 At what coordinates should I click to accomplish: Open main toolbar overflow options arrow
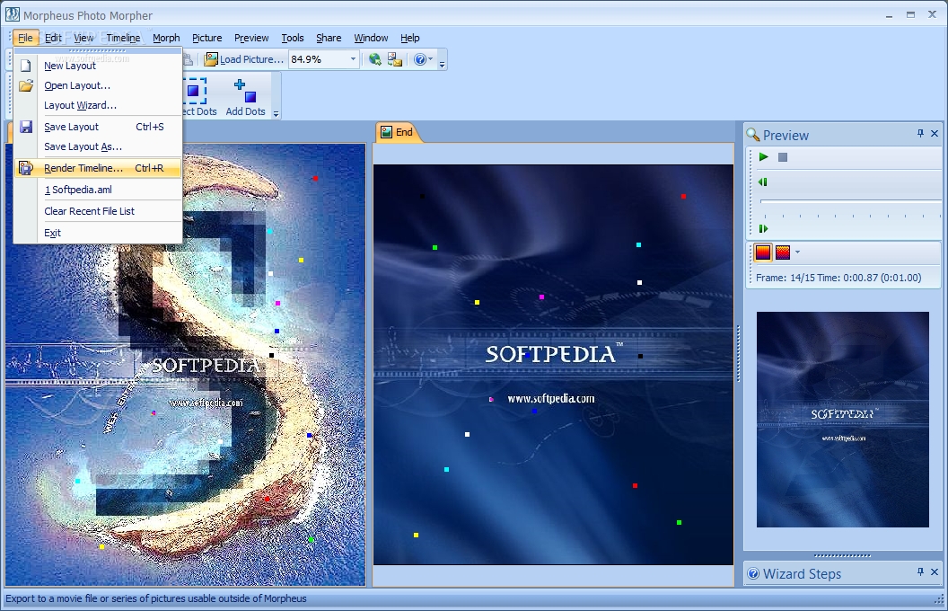pos(442,63)
